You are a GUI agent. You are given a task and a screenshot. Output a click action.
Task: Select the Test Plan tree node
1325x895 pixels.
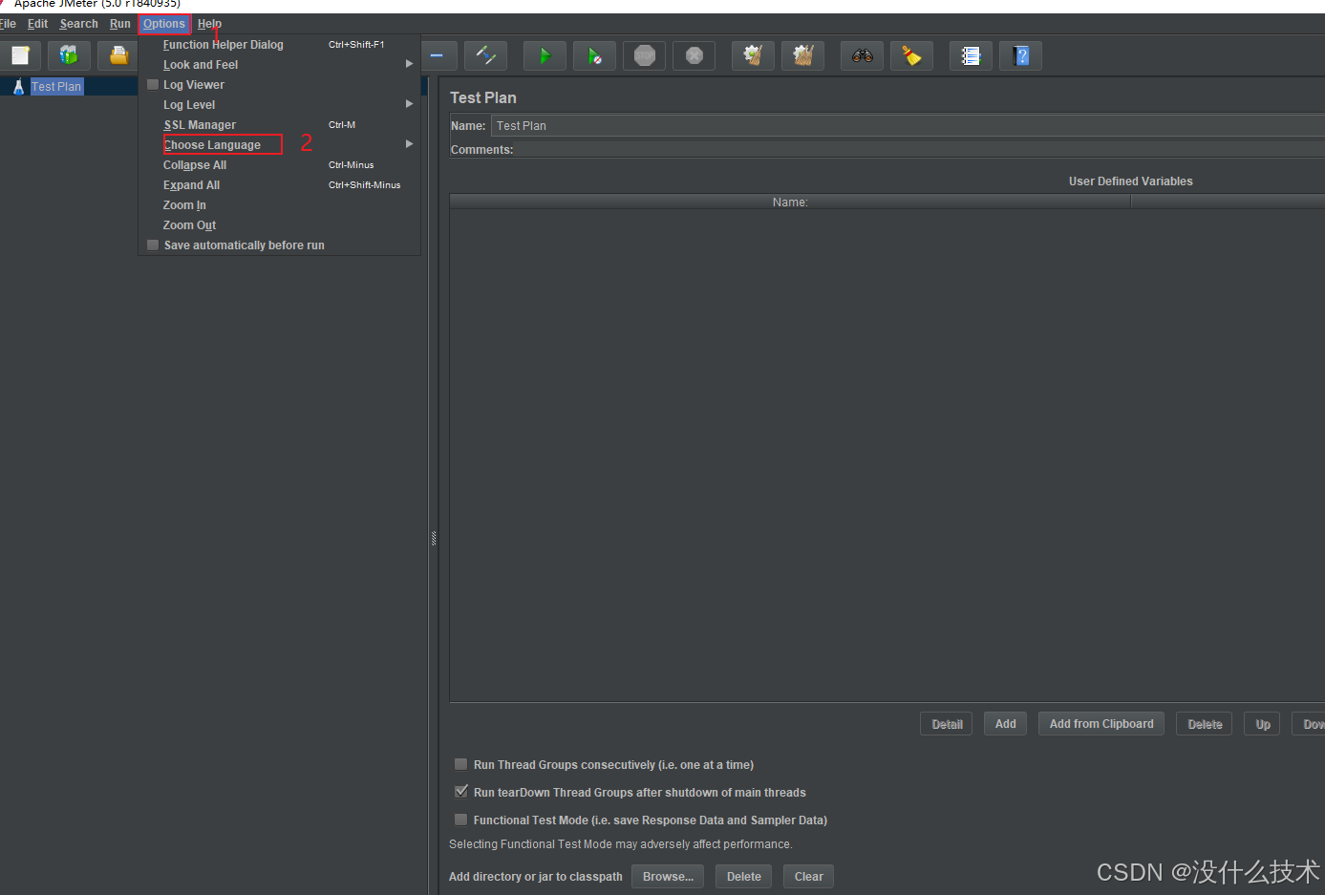(56, 86)
